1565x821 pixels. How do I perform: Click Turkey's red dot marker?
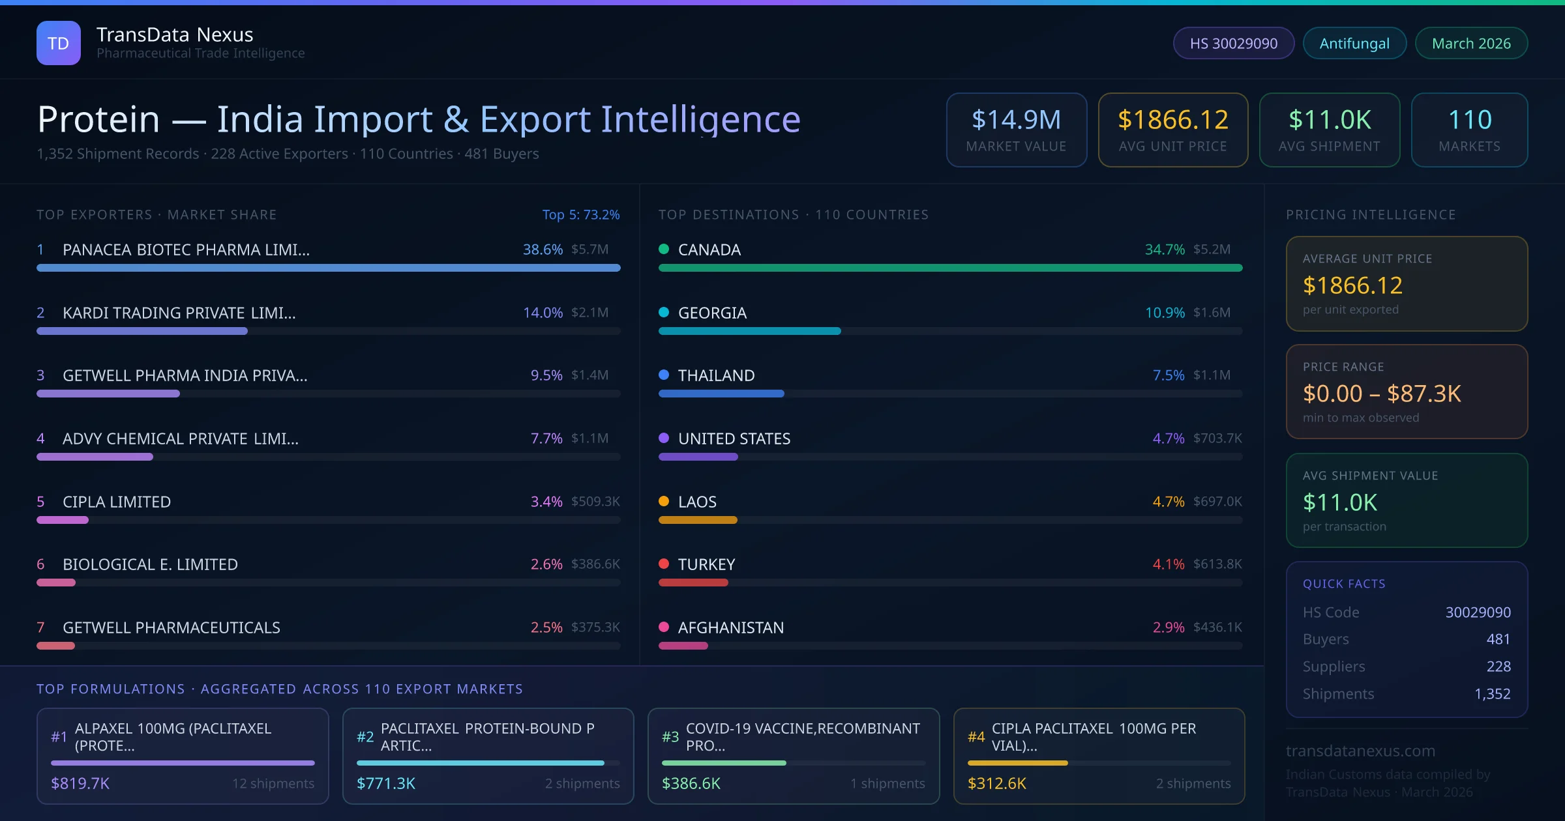664,564
